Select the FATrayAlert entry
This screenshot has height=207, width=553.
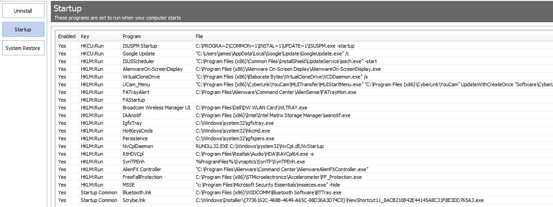coord(304,92)
